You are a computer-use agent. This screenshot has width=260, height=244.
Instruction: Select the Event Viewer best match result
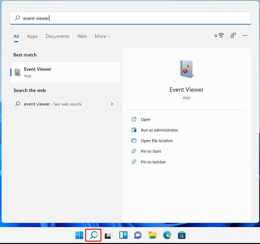coord(65,72)
